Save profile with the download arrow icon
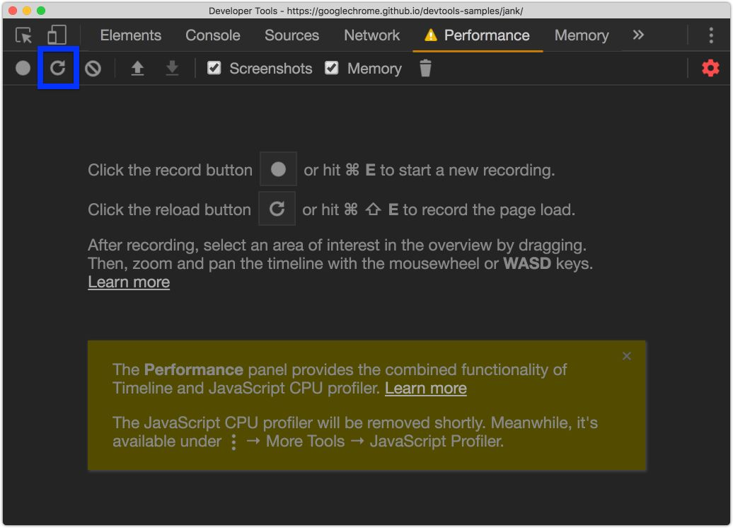 coord(172,68)
